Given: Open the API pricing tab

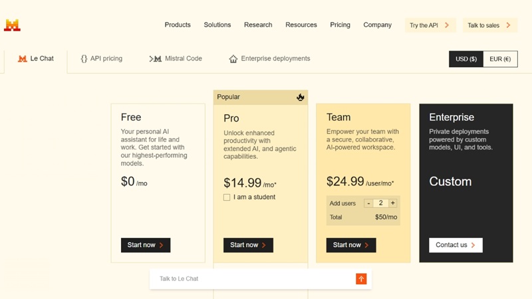Looking at the screenshot, I should 102,58.
